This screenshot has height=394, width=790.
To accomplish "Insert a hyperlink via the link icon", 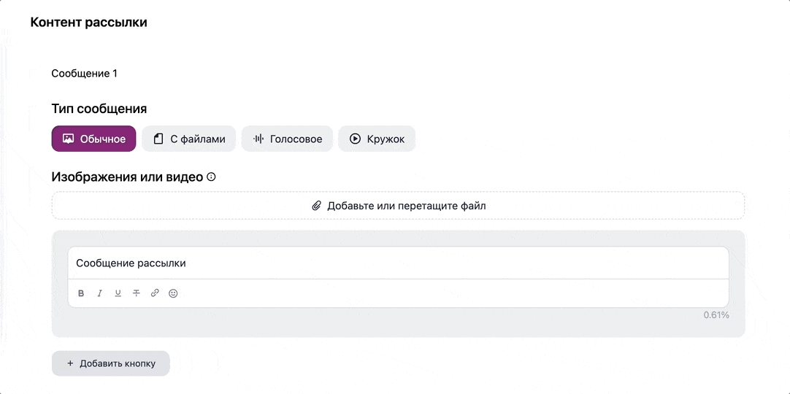I will [x=155, y=293].
